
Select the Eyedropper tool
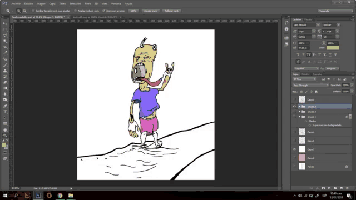click(x=5, y=53)
